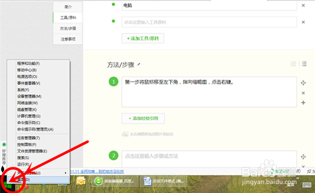
Task: Click the green dot above 好搜推荐
Action: pyautogui.click(x=4, y=144)
